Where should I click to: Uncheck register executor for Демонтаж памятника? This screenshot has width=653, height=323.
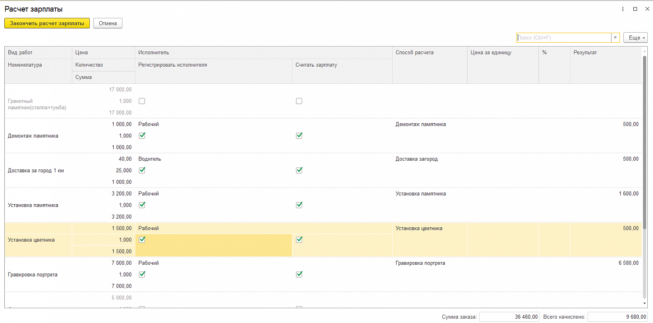(142, 136)
